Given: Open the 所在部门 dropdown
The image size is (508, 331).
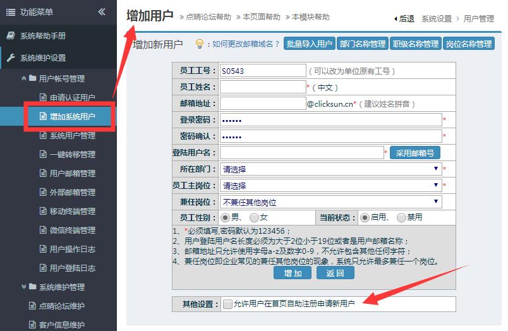Looking at the screenshot, I should coord(330,169).
